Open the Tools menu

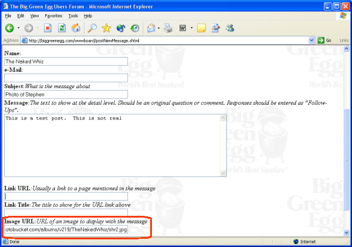pyautogui.click(x=73, y=16)
